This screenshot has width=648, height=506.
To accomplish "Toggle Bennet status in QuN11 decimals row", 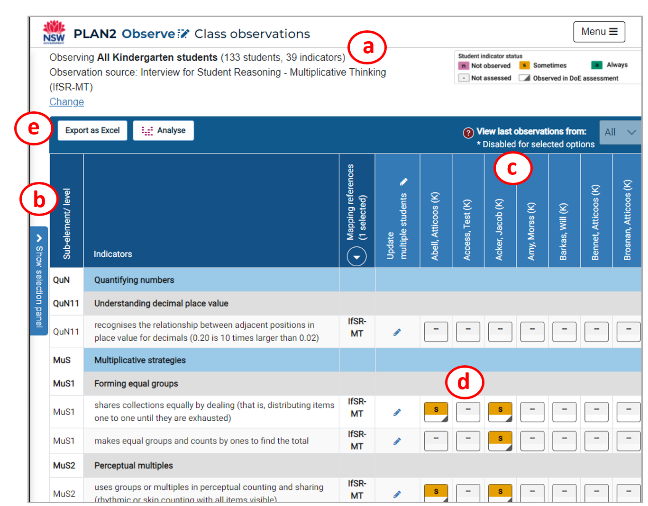I will tap(596, 332).
